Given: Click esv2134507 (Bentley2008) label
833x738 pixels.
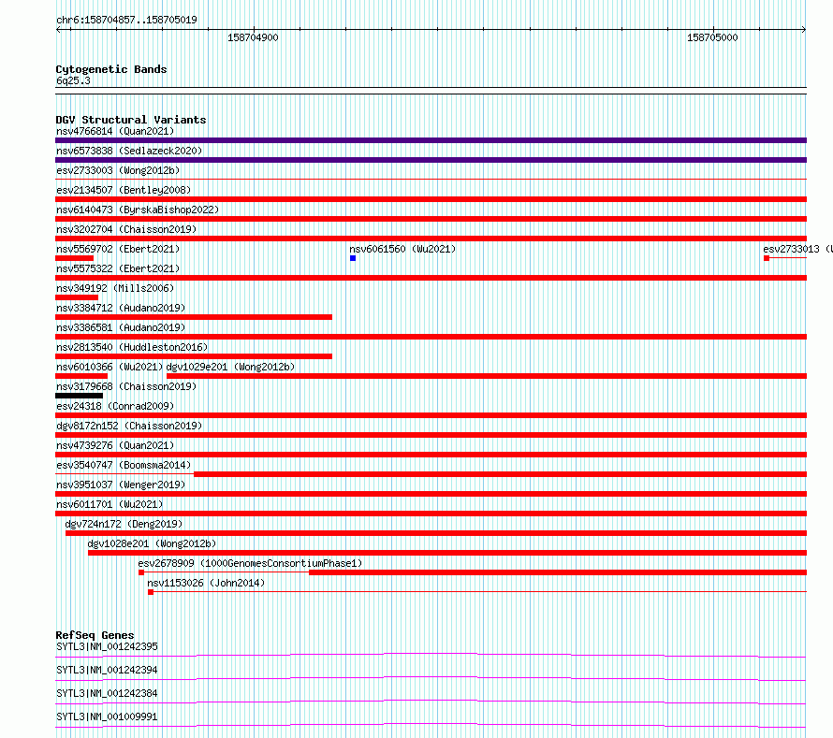Looking at the screenshot, I should [x=124, y=190].
